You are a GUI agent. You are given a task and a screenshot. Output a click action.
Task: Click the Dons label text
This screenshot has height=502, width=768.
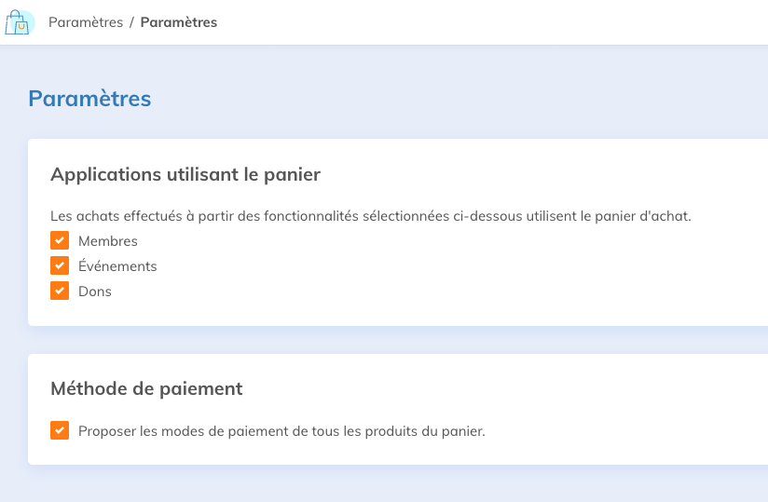tap(95, 292)
